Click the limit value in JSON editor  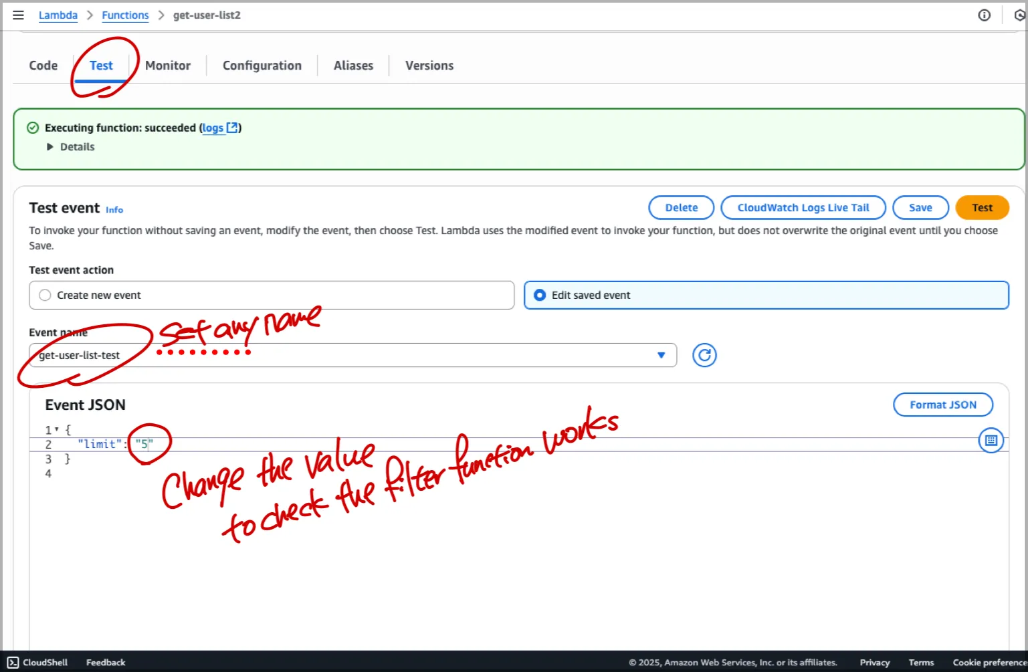pyautogui.click(x=144, y=444)
